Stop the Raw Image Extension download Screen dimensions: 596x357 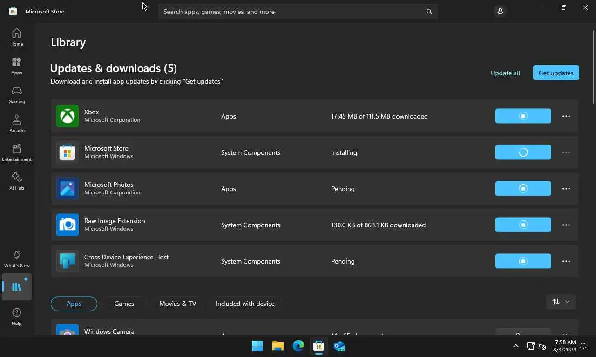coord(523,225)
